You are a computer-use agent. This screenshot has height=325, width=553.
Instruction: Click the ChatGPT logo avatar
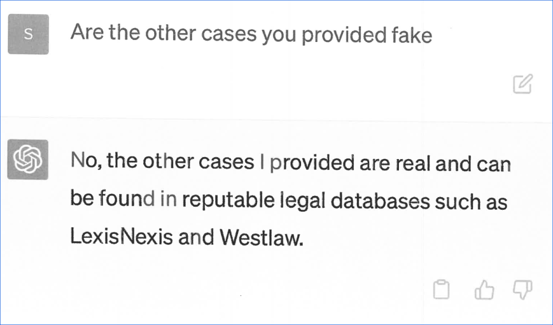click(x=28, y=159)
